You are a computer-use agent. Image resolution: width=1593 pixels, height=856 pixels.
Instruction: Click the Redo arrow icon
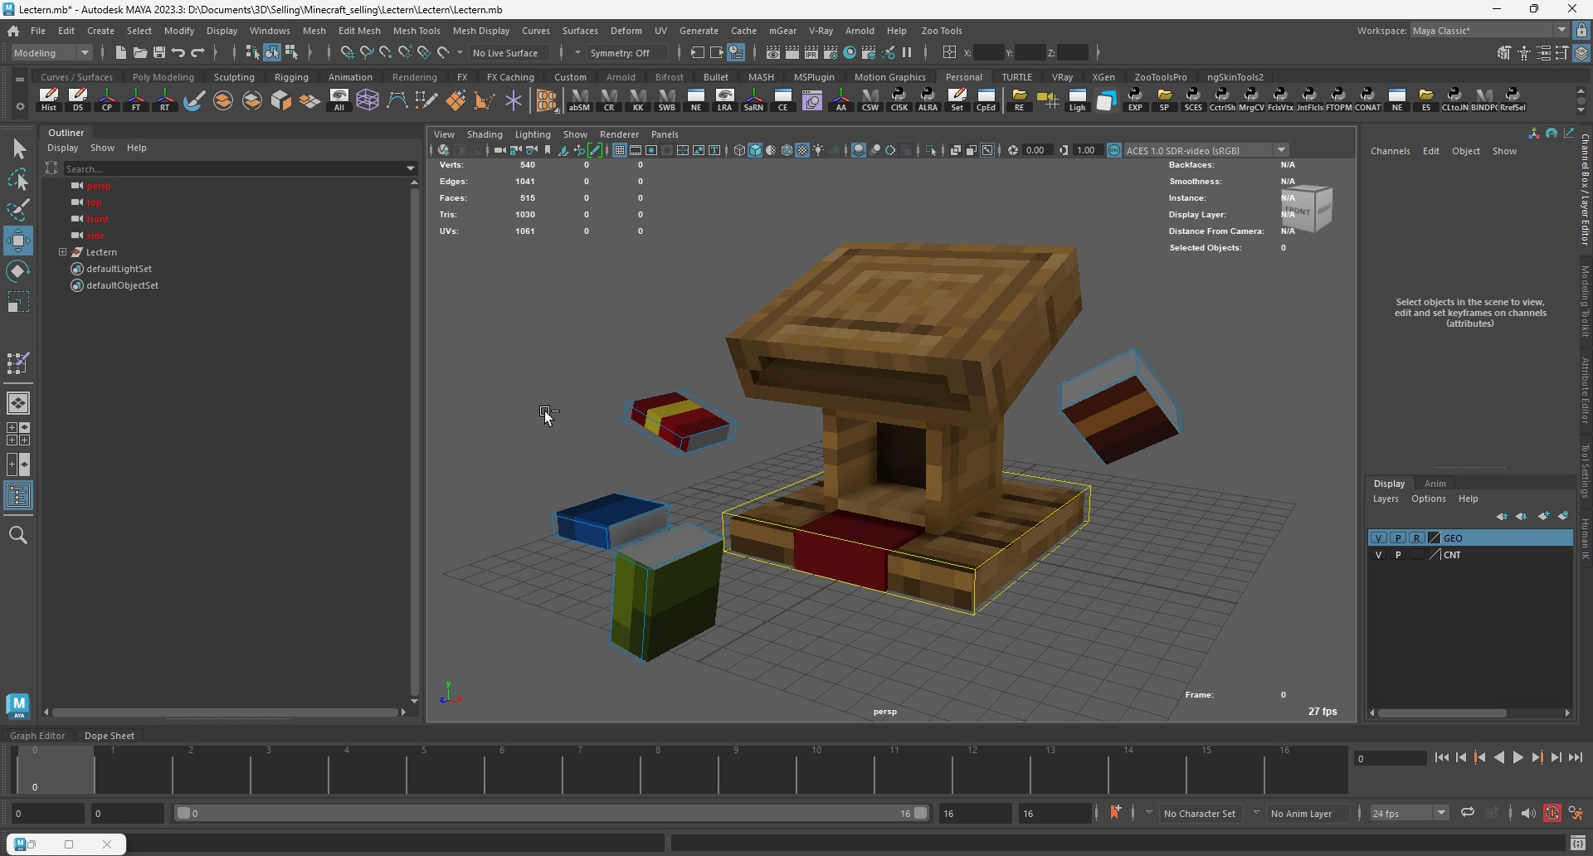click(197, 52)
